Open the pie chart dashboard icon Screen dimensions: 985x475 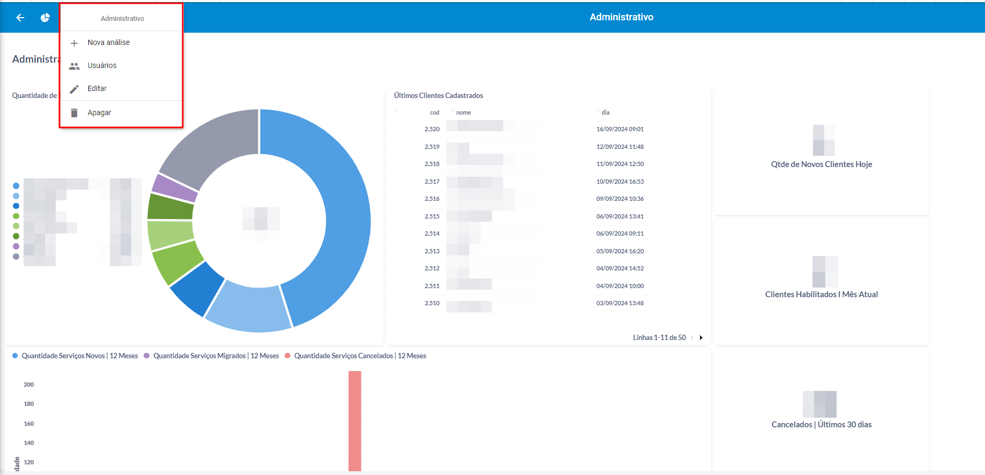[x=45, y=18]
